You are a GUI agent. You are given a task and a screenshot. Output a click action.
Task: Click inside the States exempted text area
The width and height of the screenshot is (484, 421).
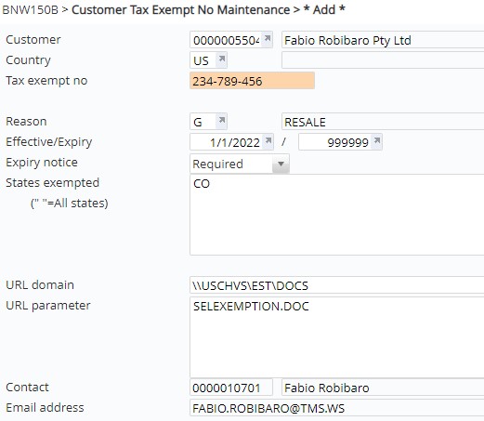click(337, 215)
